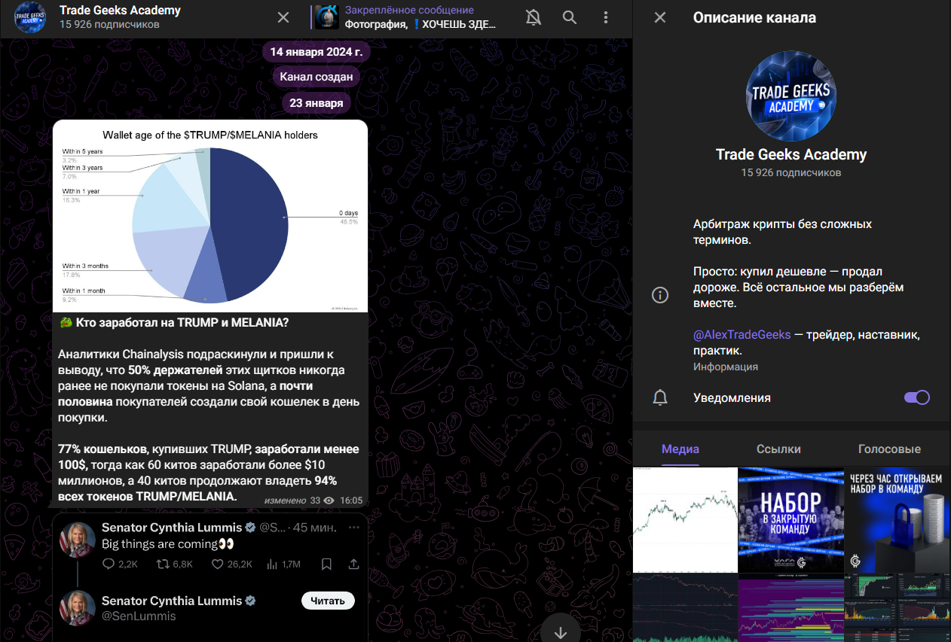Click the bell icon next to Уведомления
This screenshot has height=642, width=951.
tap(660, 398)
